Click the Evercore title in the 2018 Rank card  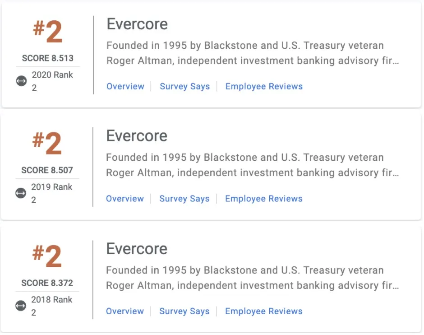pyautogui.click(x=137, y=249)
